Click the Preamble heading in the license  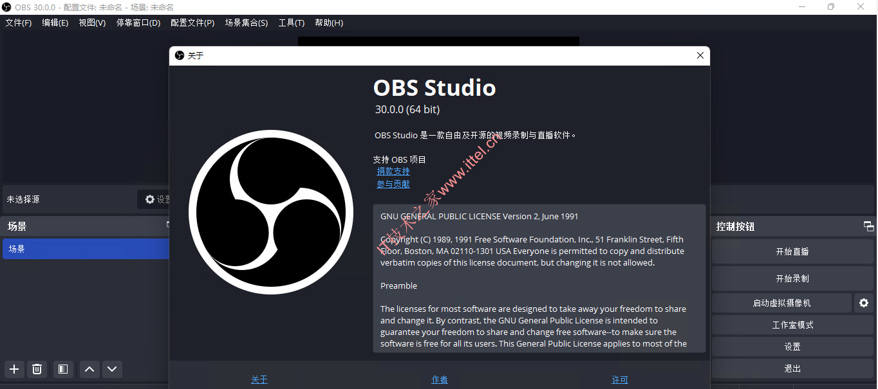coord(398,286)
